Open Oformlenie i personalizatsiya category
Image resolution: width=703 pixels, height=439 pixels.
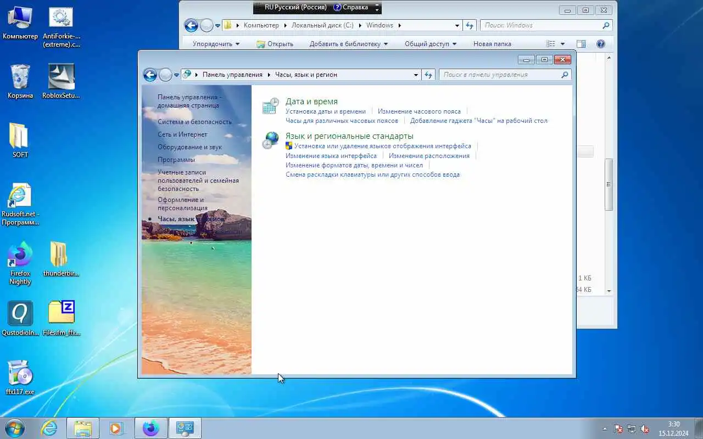coord(182,204)
